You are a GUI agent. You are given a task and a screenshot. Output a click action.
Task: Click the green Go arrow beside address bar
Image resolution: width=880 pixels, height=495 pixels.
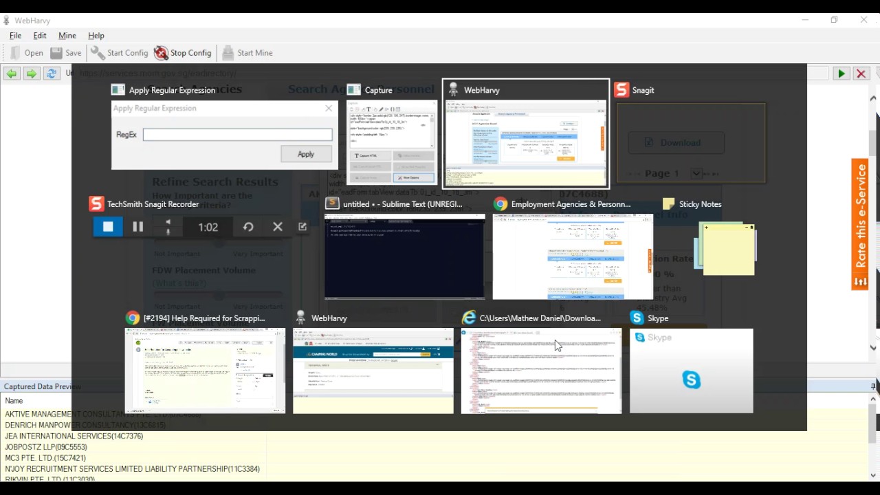841,74
